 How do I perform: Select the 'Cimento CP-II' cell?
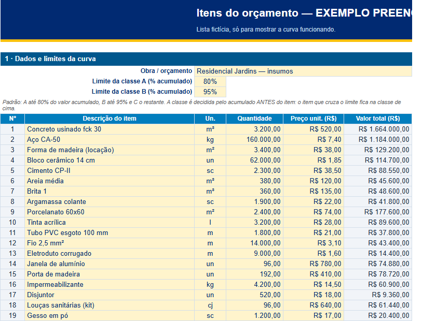(x=110, y=171)
